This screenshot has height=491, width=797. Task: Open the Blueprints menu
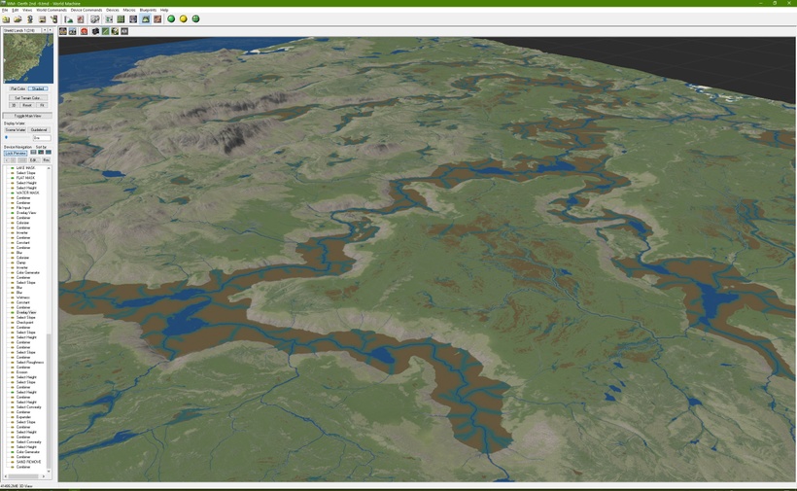(x=148, y=10)
